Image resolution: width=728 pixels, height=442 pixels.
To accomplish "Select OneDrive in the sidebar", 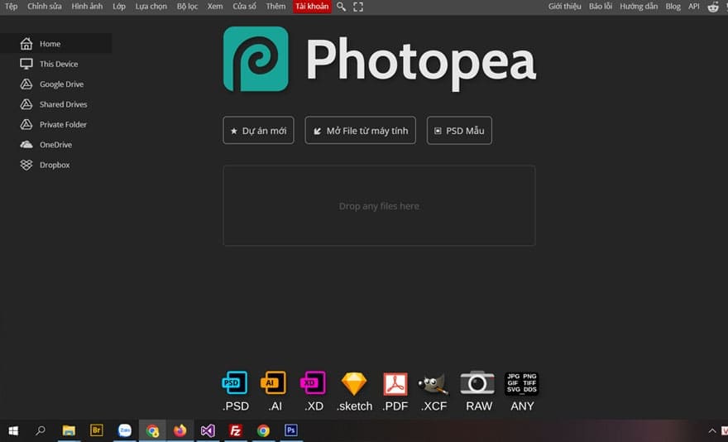I will pyautogui.click(x=55, y=145).
